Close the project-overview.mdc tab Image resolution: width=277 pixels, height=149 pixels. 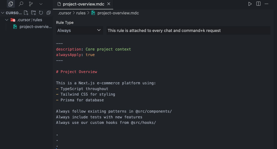click(109, 4)
